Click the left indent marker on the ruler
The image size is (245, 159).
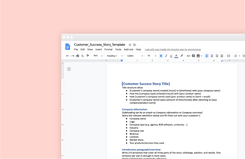(122, 61)
